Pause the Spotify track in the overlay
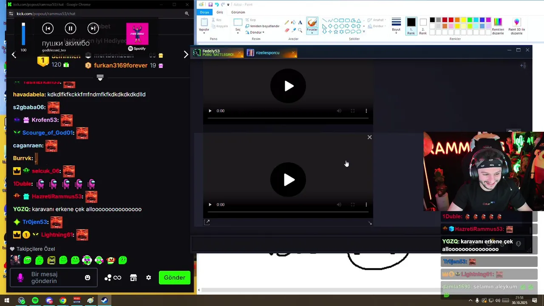This screenshot has width=544, height=306. tap(71, 28)
